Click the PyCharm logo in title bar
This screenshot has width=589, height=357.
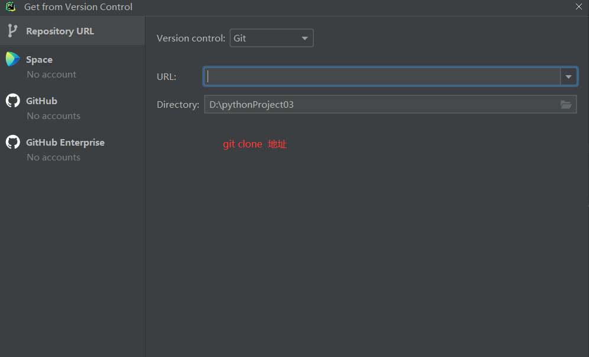pos(11,7)
